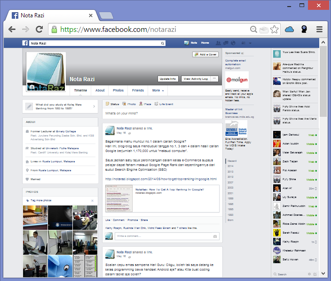Screen dimensions: 331x281
Task: Open the Friends tab
Action: [138, 91]
